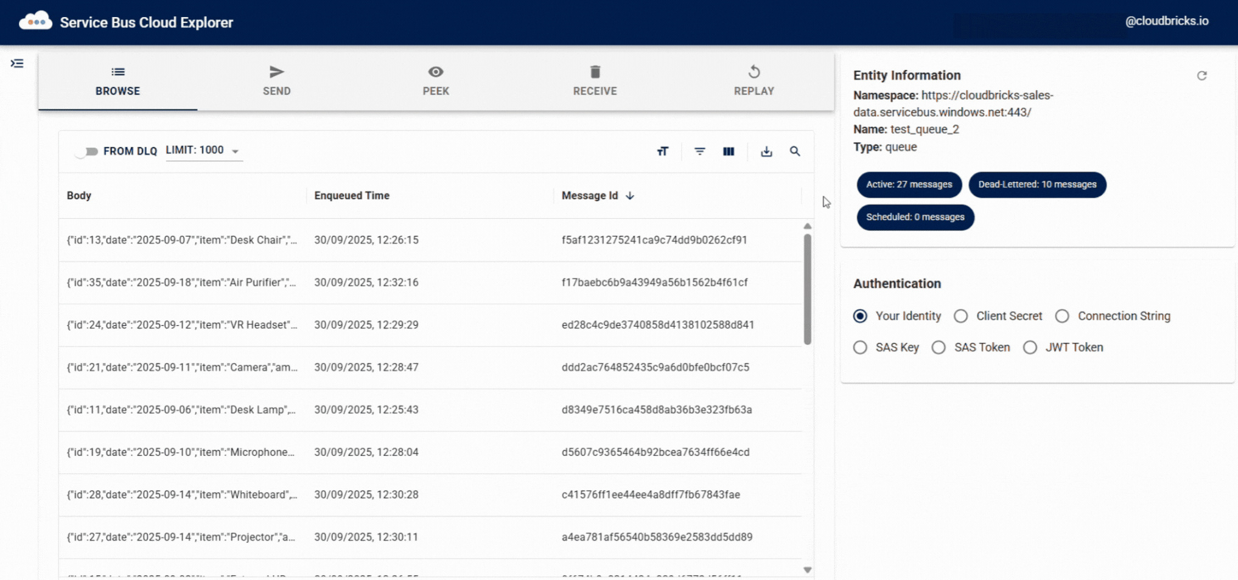This screenshot has width=1238, height=580.
Task: Click message id f17baebc6b9a43949a56b1562b4f61cf
Action: 654,283
